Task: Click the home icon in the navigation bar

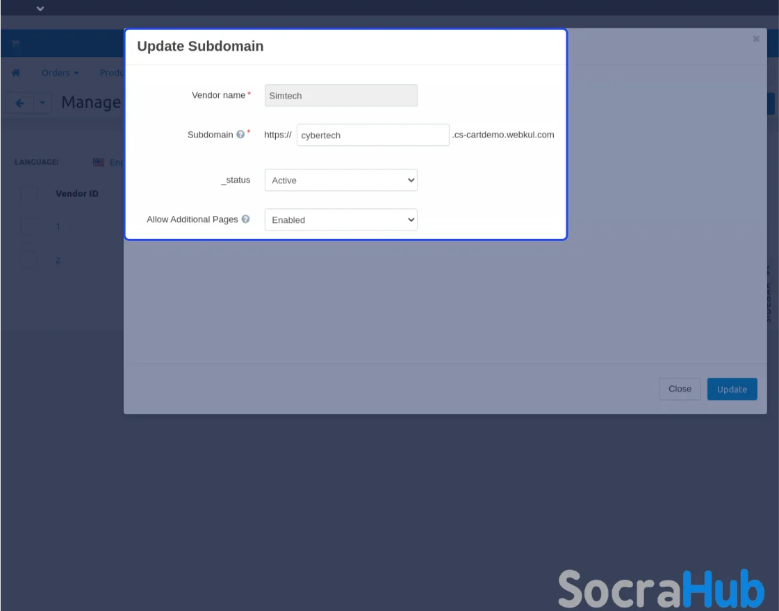Action: pyautogui.click(x=16, y=73)
